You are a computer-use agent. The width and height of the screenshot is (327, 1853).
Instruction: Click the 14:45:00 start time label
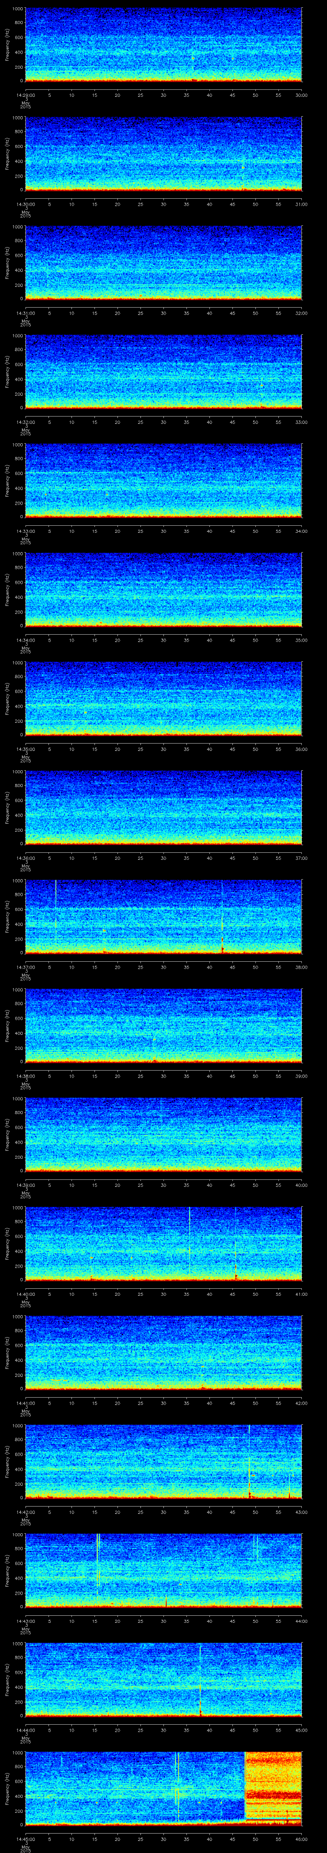click(25, 1839)
